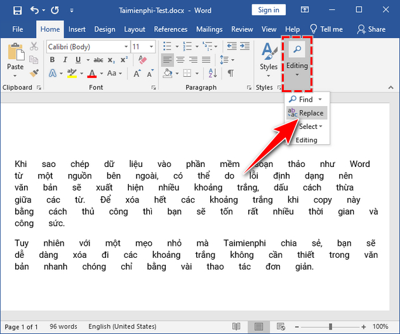
Task: Switch to the Insert tab
Action: pos(77,29)
